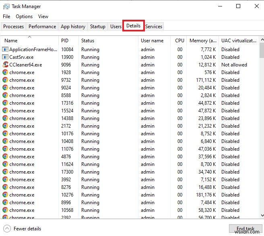This screenshot has height=236, width=264.
Task: Click the Not allowed UAC value
Action: (234, 65)
